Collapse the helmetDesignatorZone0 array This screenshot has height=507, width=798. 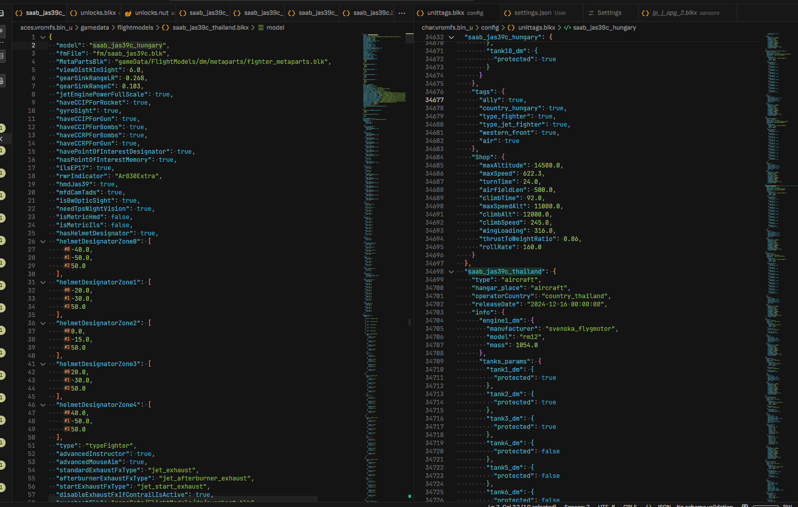tap(43, 242)
